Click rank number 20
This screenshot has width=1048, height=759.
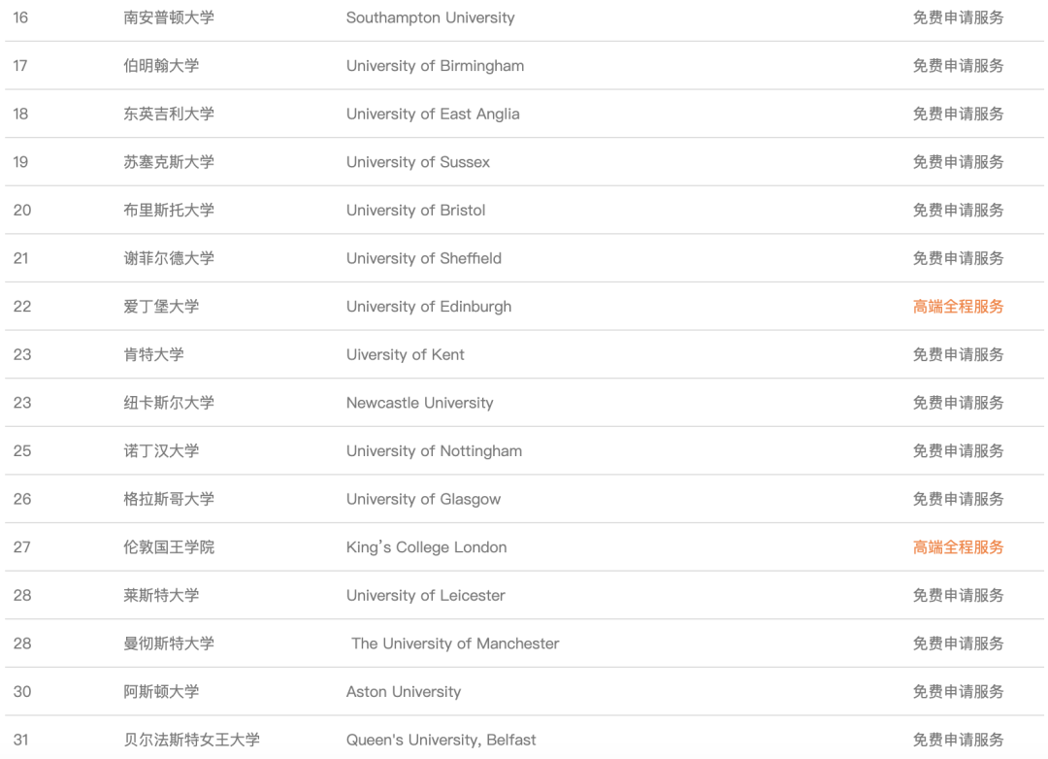(x=22, y=210)
